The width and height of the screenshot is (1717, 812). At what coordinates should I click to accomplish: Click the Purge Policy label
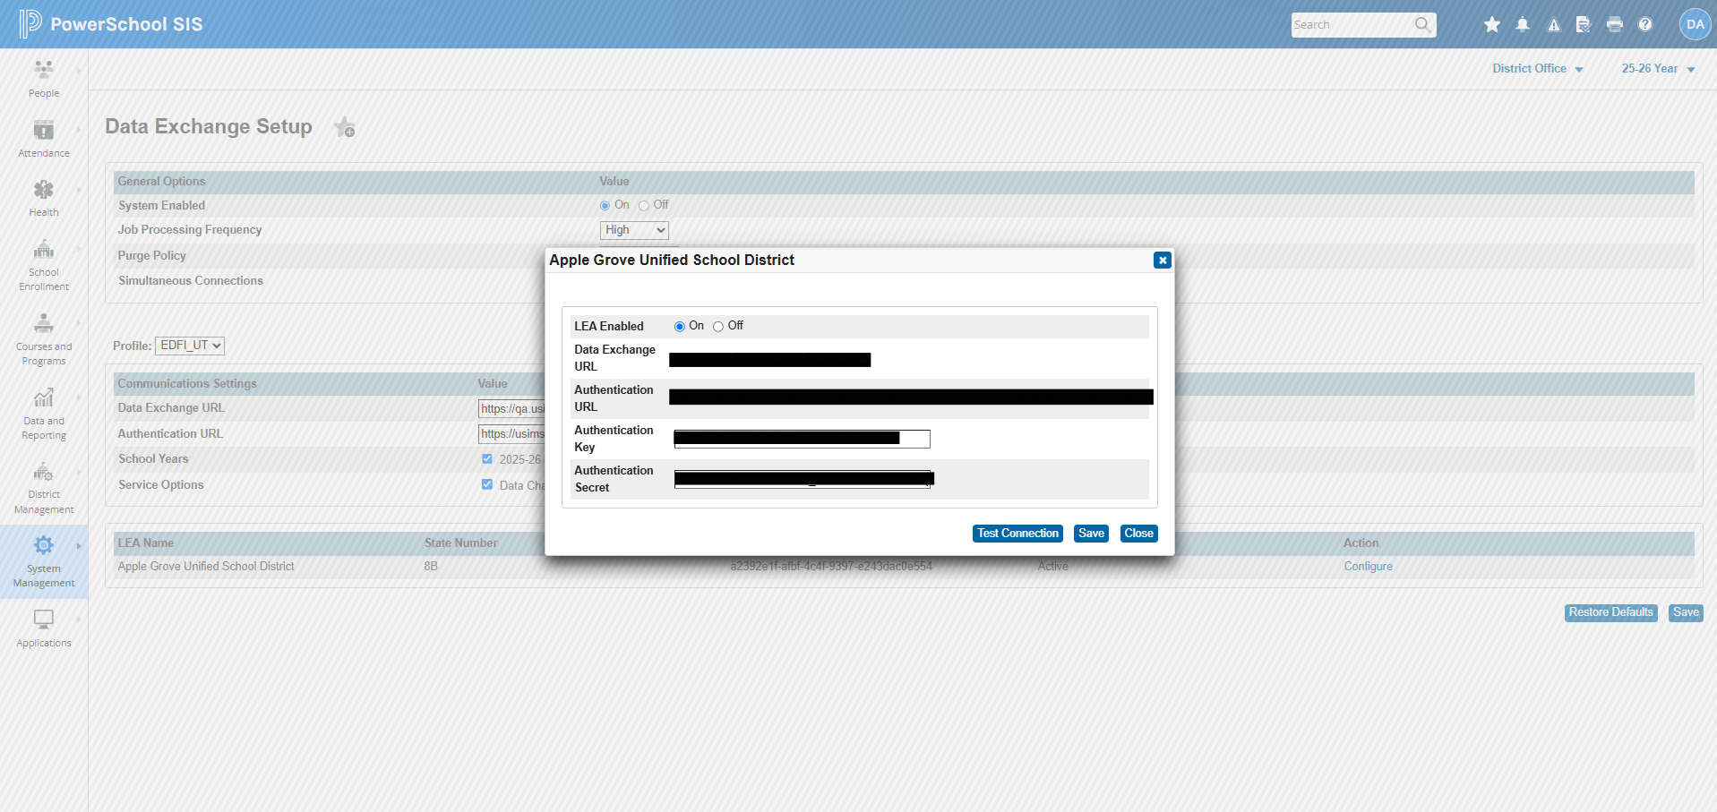pos(151,256)
